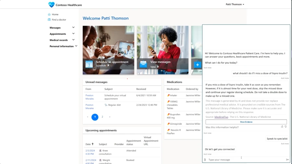Expand the Messages sidebar section
This screenshot has width=292, height=164.
coord(73,28)
